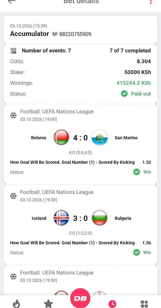Tap the Belarus flag icon
The image size is (161, 308).
pos(61,138)
